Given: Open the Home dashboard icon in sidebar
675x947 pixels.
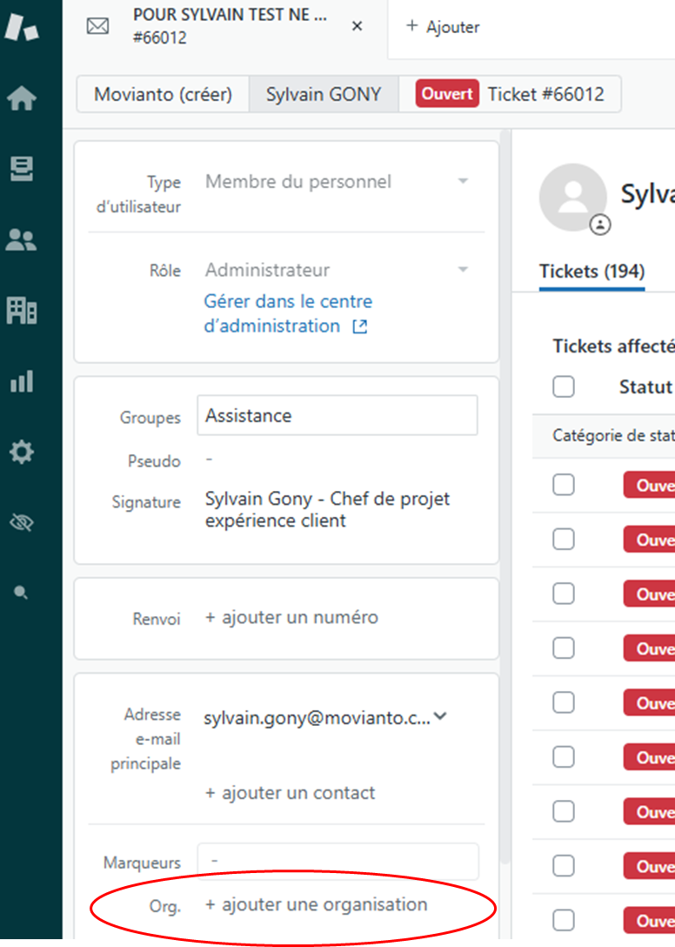Looking at the screenshot, I should pyautogui.click(x=21, y=99).
